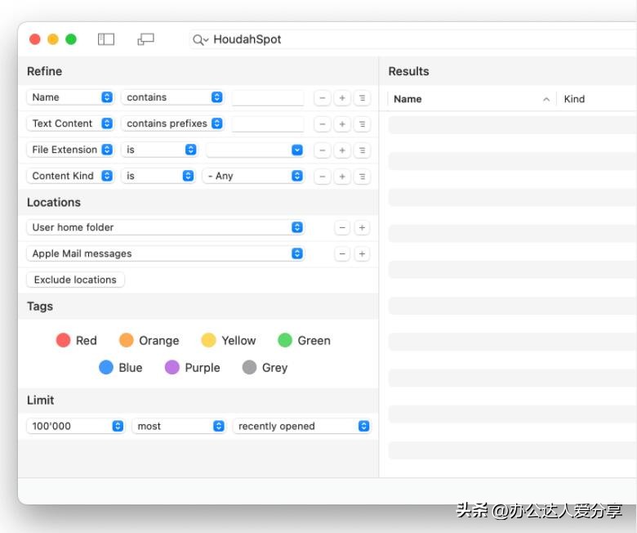Open the 'contains prefixes' operator dropdown

tap(172, 123)
